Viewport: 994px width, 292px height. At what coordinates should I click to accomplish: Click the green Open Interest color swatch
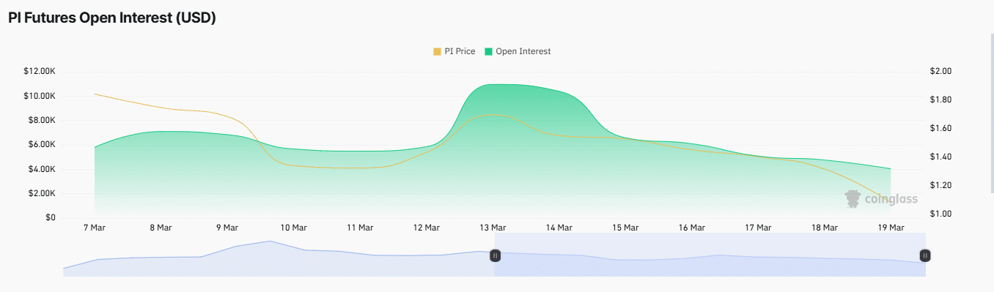(489, 51)
